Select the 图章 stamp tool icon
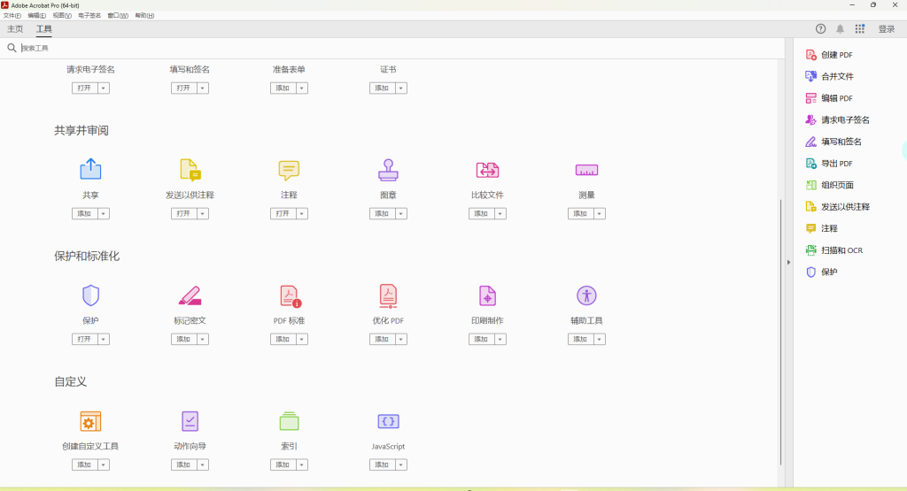Viewport: 907px width, 491px height. pos(388,170)
